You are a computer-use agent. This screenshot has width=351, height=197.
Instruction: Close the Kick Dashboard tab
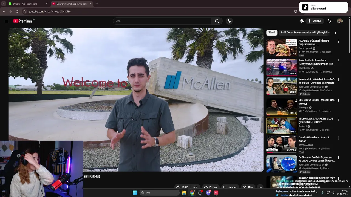pyautogui.click(x=47, y=4)
